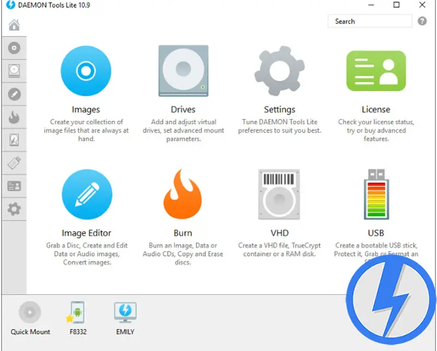Click 'Create your collection of image files' text

point(86,130)
